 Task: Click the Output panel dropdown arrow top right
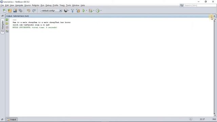214,16
